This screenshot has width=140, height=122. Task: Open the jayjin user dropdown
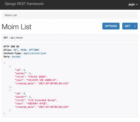[133, 4]
